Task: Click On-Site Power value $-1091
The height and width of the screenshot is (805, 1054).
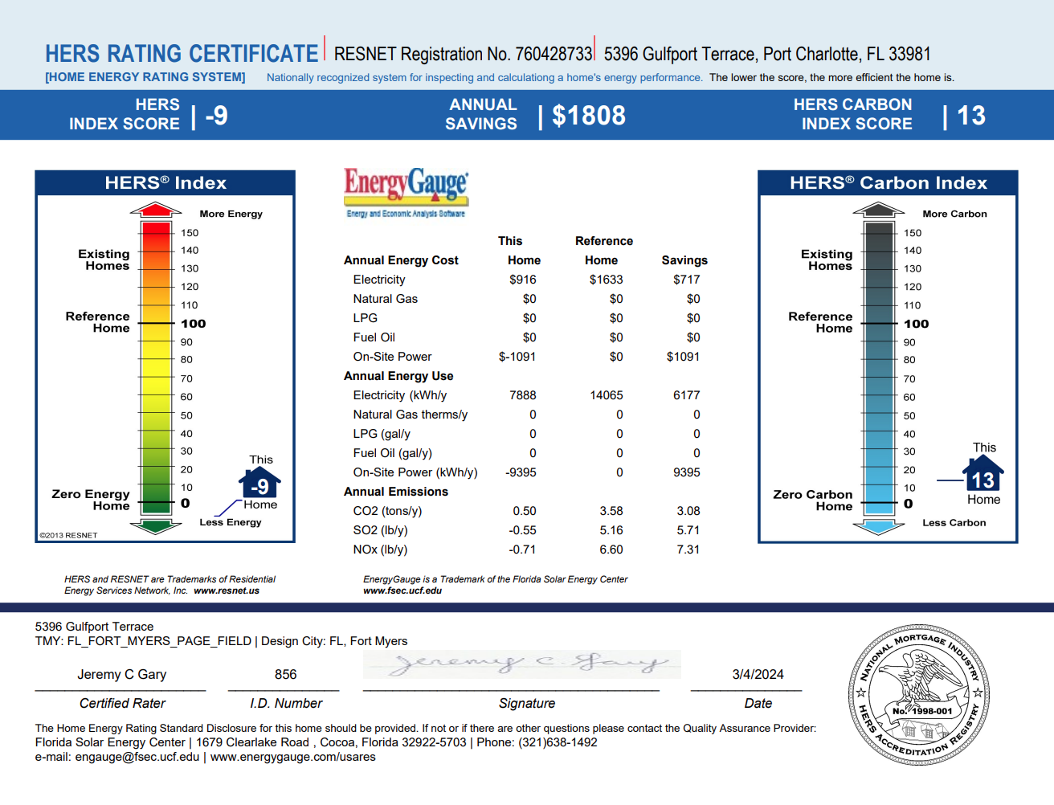Action: click(517, 357)
